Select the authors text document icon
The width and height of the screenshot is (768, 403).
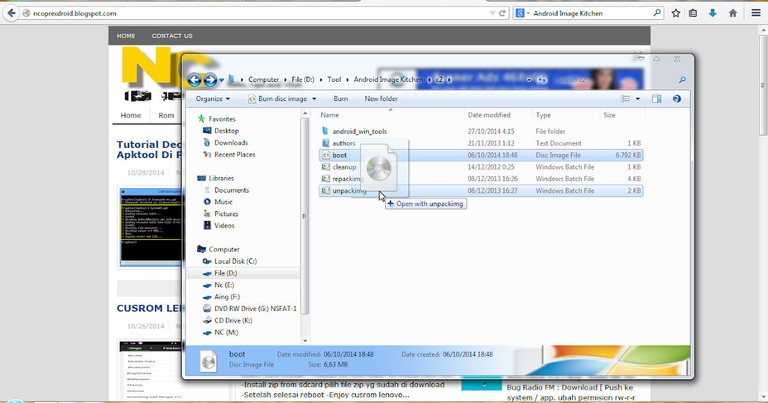click(x=325, y=143)
